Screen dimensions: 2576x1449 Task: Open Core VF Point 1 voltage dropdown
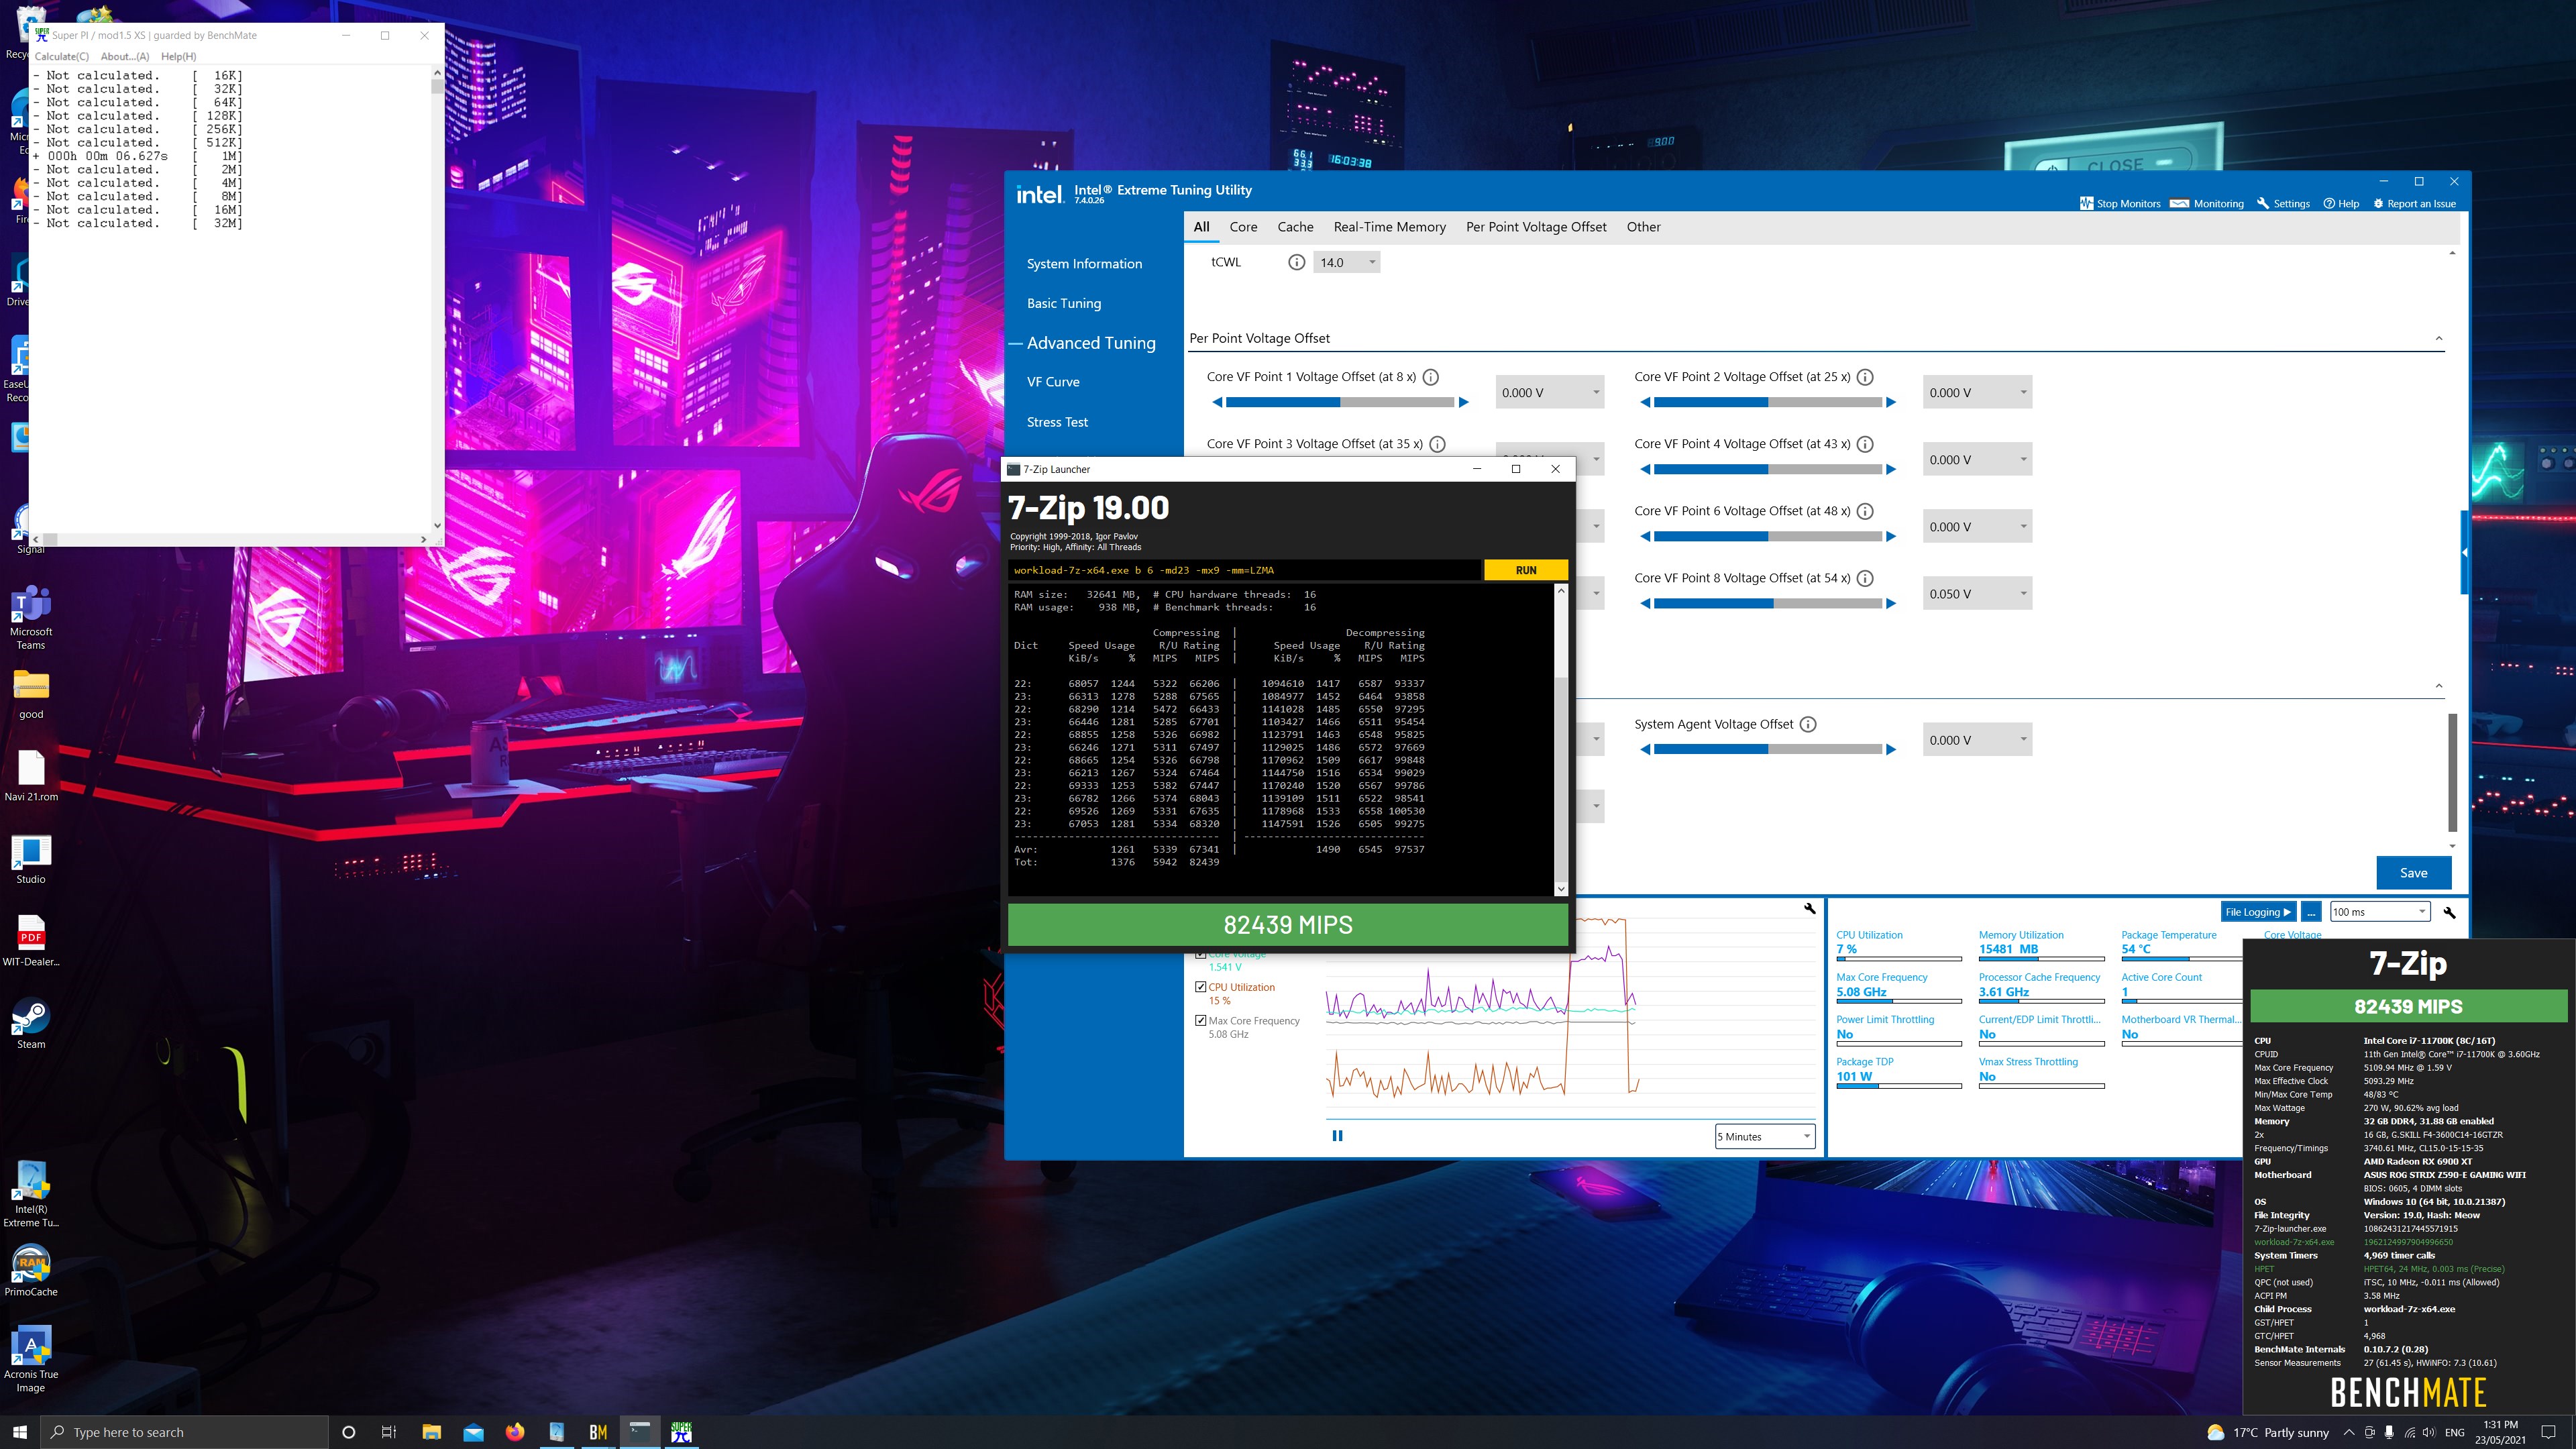pos(1550,393)
